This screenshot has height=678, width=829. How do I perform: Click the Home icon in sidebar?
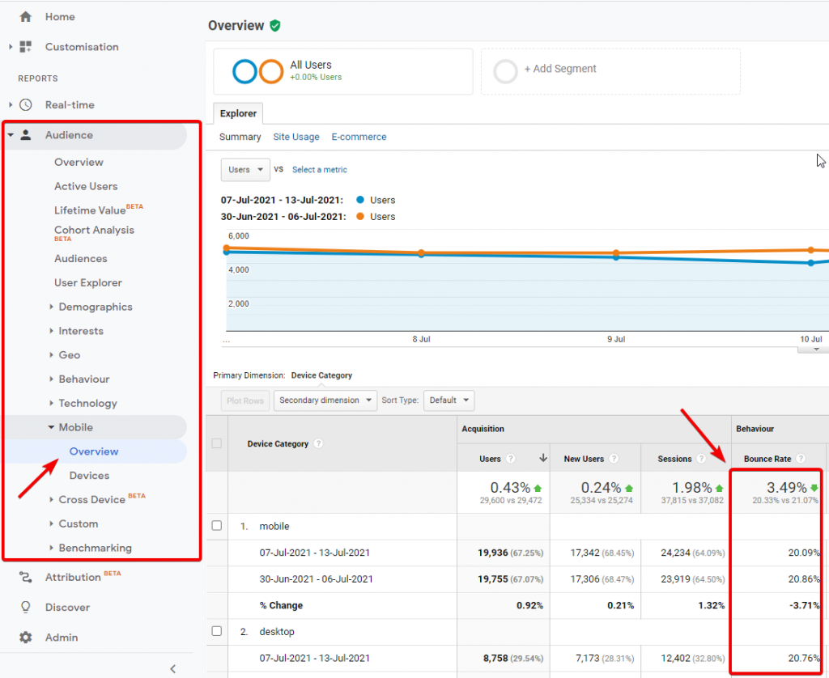(x=25, y=17)
